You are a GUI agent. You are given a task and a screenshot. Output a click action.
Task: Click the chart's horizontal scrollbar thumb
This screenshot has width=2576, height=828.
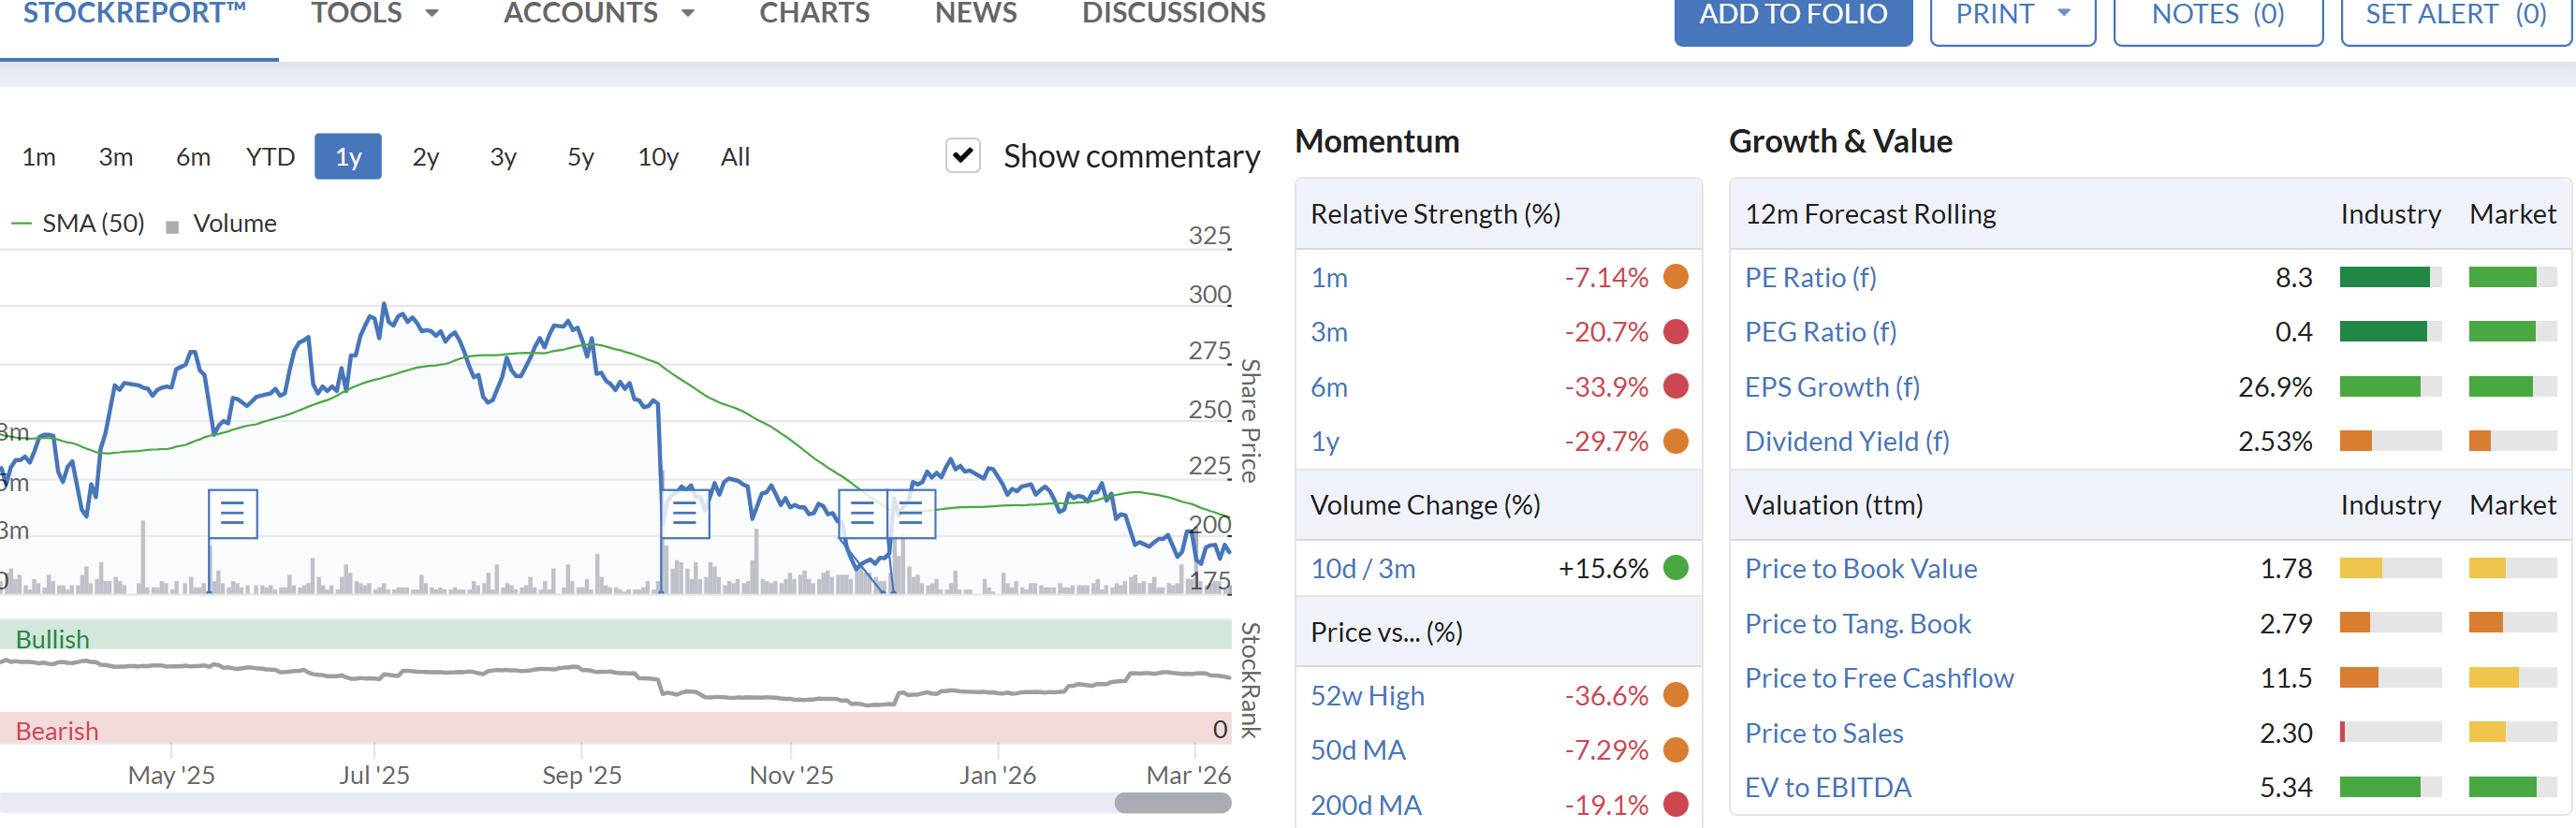click(x=1173, y=803)
